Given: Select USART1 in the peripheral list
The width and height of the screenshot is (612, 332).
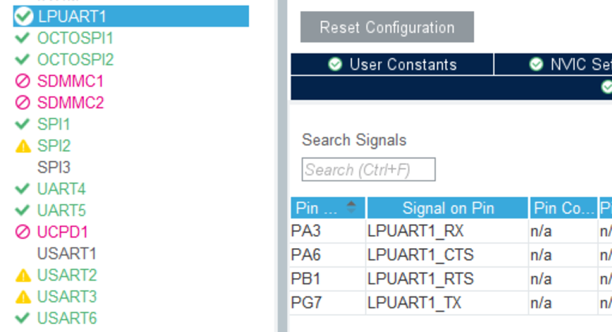Looking at the screenshot, I should pyautogui.click(x=66, y=254).
